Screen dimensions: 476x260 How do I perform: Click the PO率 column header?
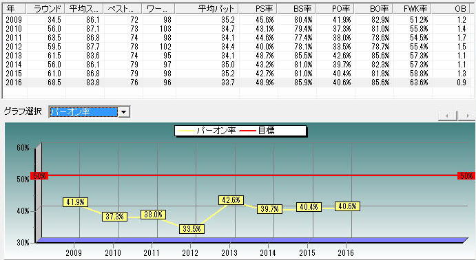click(335, 9)
